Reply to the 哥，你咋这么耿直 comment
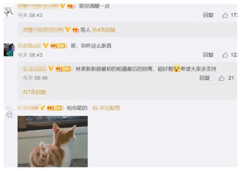The width and height of the screenshot is (241, 171). [208, 55]
